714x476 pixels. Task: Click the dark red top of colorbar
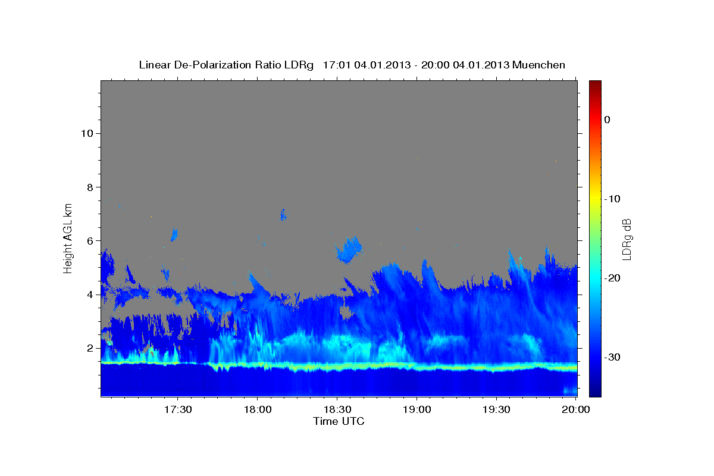595,84
